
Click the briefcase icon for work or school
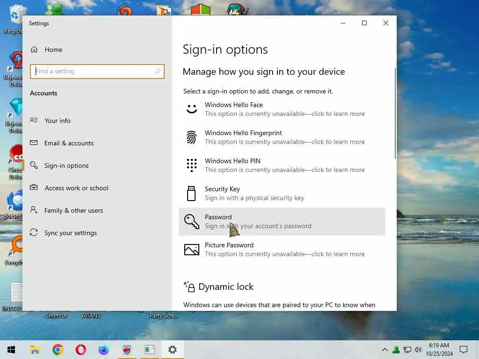34,187
